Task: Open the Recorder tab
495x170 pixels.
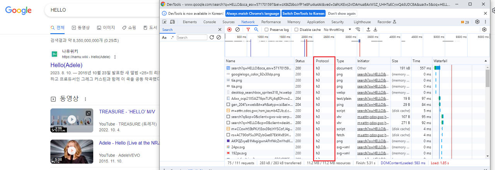Action: (387, 22)
